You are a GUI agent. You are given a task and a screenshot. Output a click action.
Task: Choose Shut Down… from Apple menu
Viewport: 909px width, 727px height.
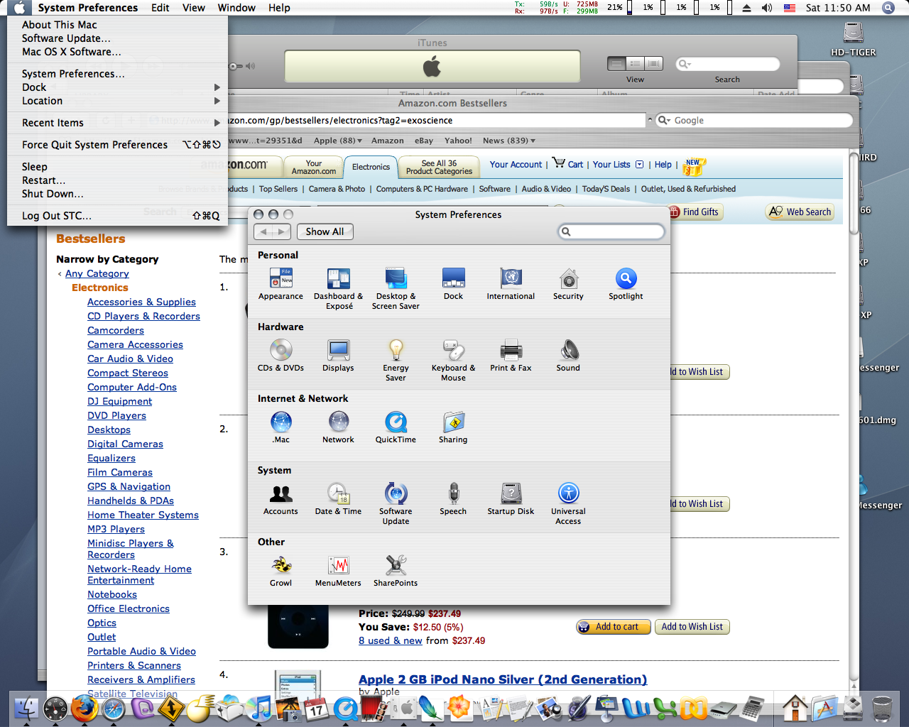point(117,194)
